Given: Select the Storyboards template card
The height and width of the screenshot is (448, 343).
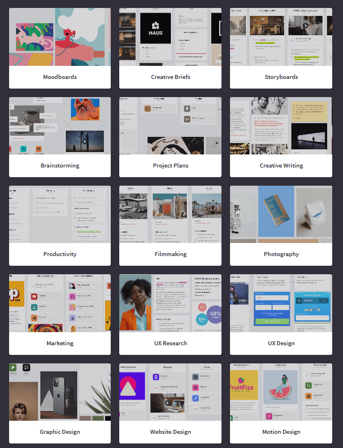Looking at the screenshot, I should pos(281,48).
